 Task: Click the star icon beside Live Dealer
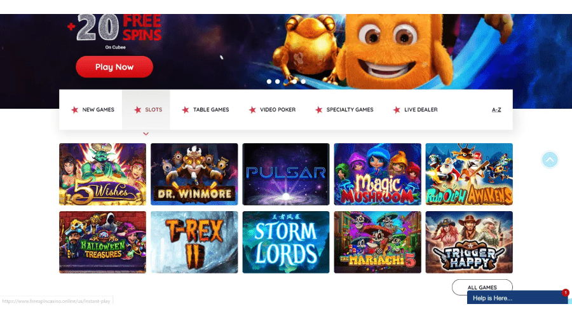[x=397, y=109]
